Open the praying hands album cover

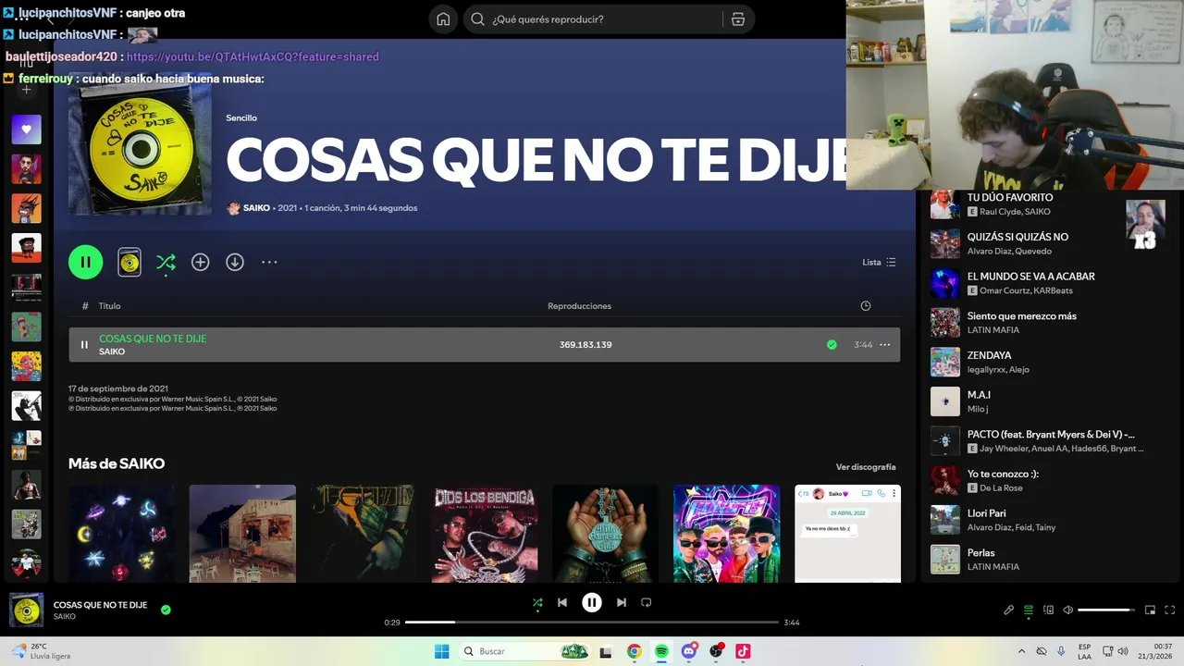click(x=606, y=534)
